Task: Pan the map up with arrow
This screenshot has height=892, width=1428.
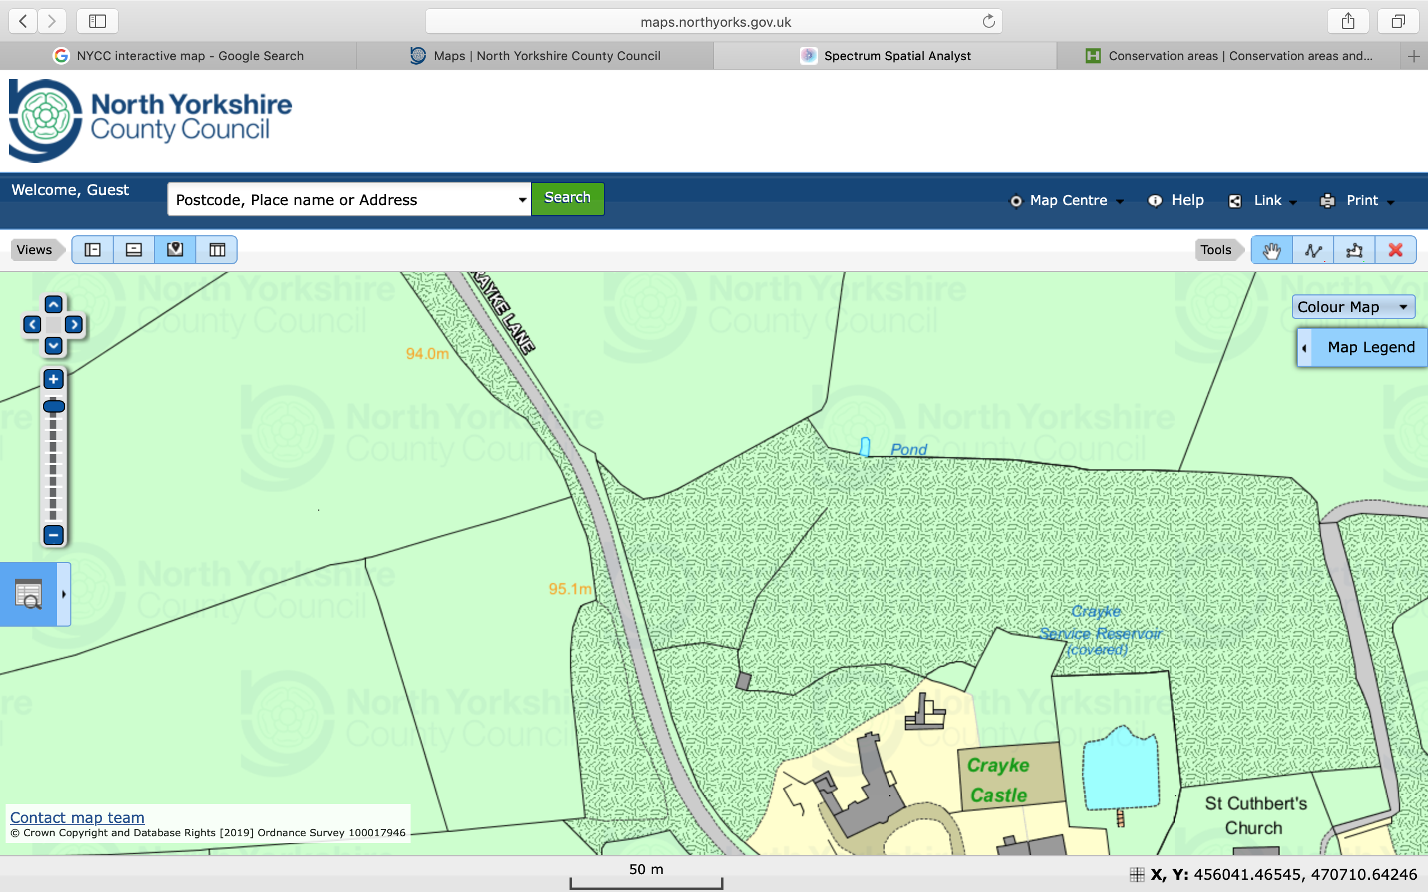Action: click(x=54, y=305)
